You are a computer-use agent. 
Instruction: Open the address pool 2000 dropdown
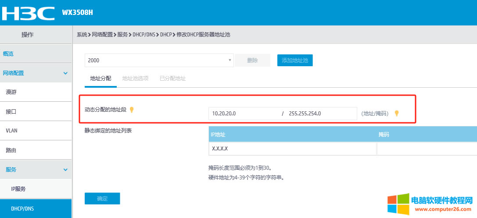[159, 61]
